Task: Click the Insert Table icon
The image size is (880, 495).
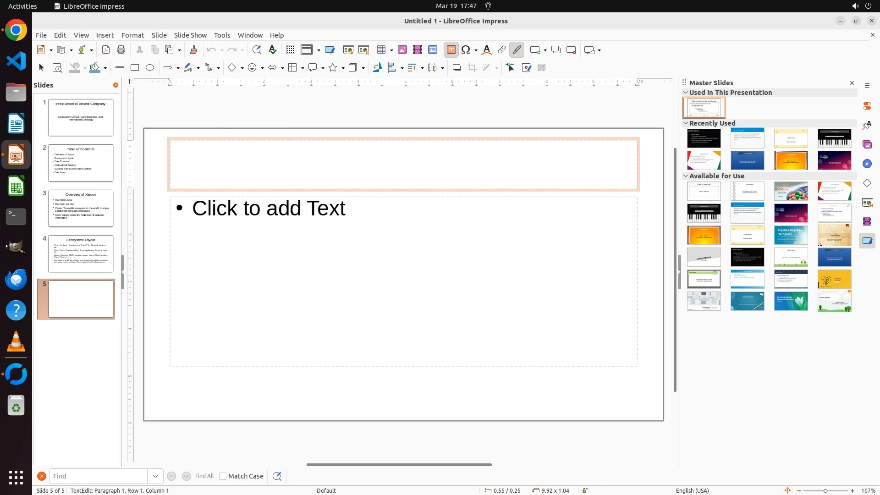Action: 381,50
